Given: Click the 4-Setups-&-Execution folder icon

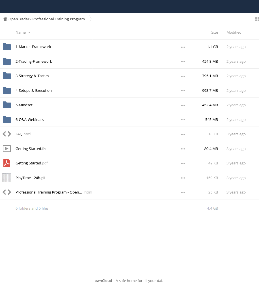Looking at the screenshot, I should 7,90.
